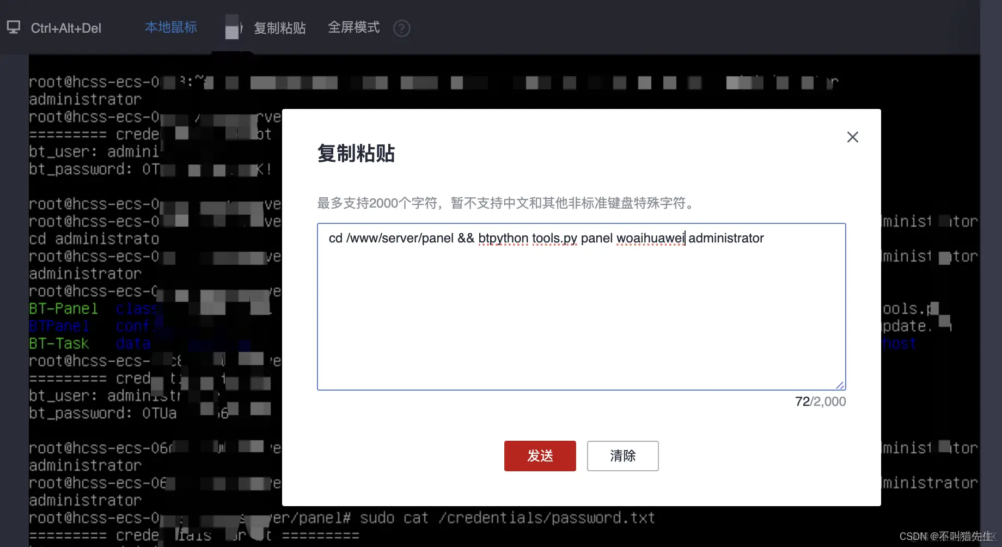Click the partially obscured toolbar icon before 复制粘贴
The image size is (1002, 547).
(233, 28)
